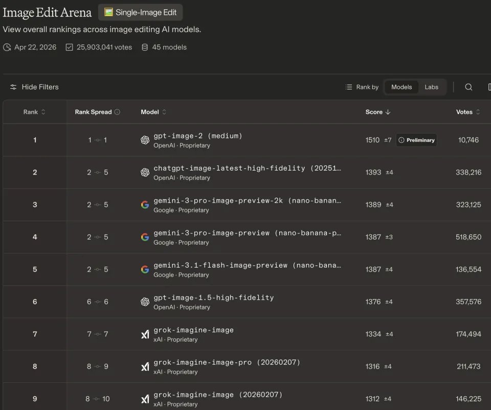Click the OpenAI logo next to gpt-image-2
491x410 pixels.
[x=145, y=140]
